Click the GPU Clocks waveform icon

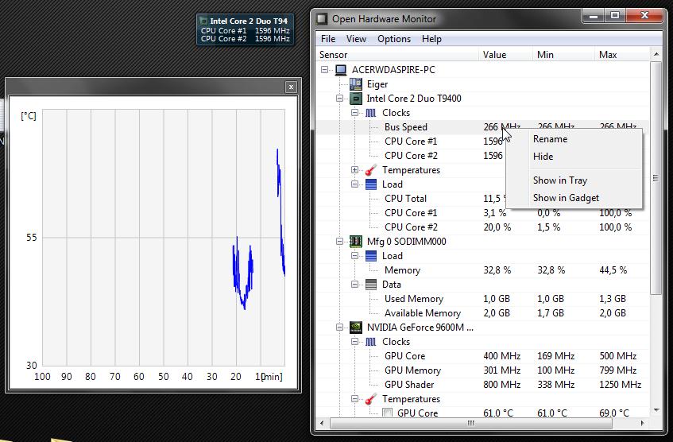pos(371,342)
